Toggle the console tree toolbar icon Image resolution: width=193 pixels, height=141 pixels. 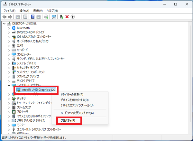(18, 17)
